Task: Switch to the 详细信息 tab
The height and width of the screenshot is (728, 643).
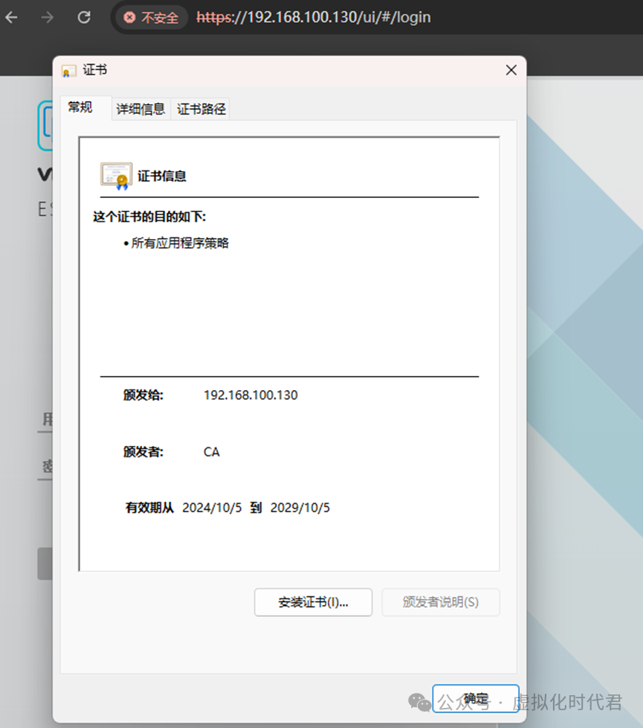Action: point(140,109)
